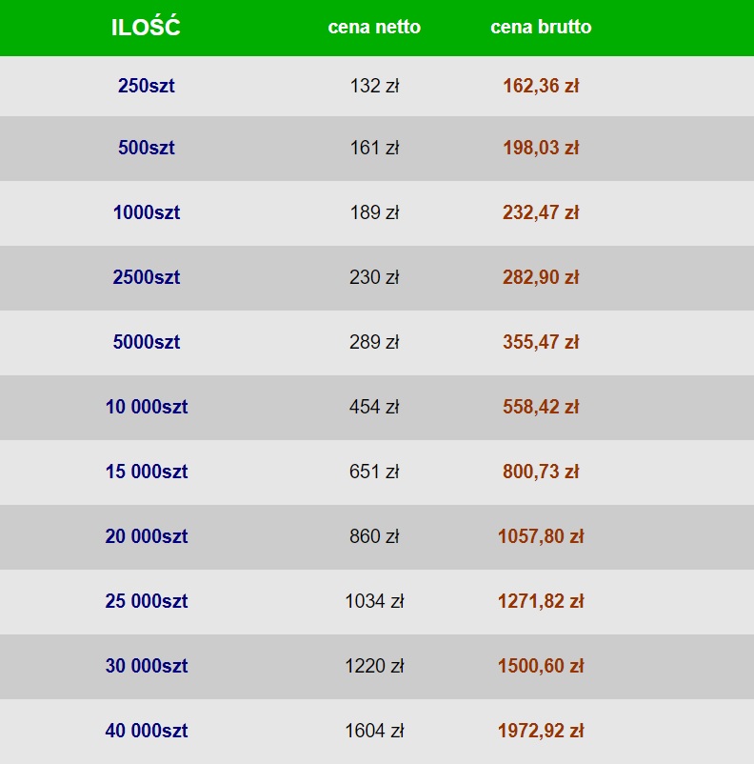The width and height of the screenshot is (754, 764).
Task: Select the 40 000szt quantity label
Action: [x=147, y=732]
